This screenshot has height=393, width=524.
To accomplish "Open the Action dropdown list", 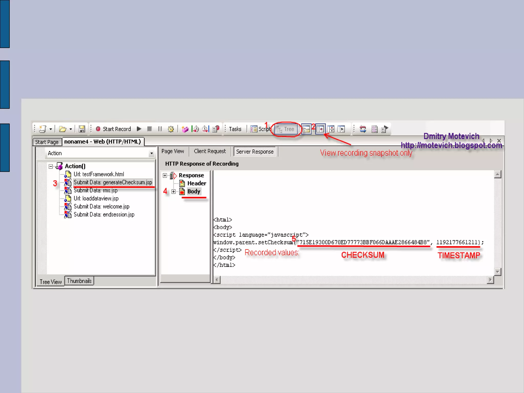I will coord(151,153).
